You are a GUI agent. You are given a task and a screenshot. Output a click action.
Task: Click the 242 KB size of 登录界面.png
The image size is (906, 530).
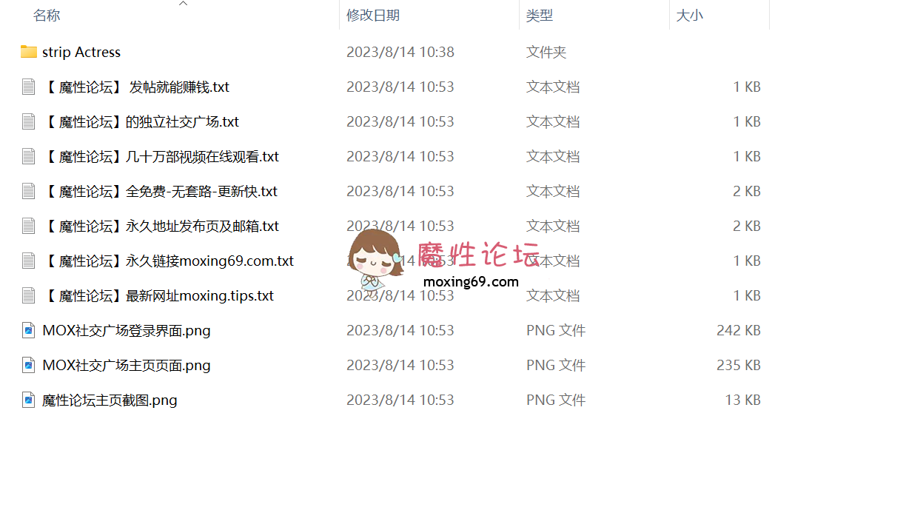pos(739,330)
